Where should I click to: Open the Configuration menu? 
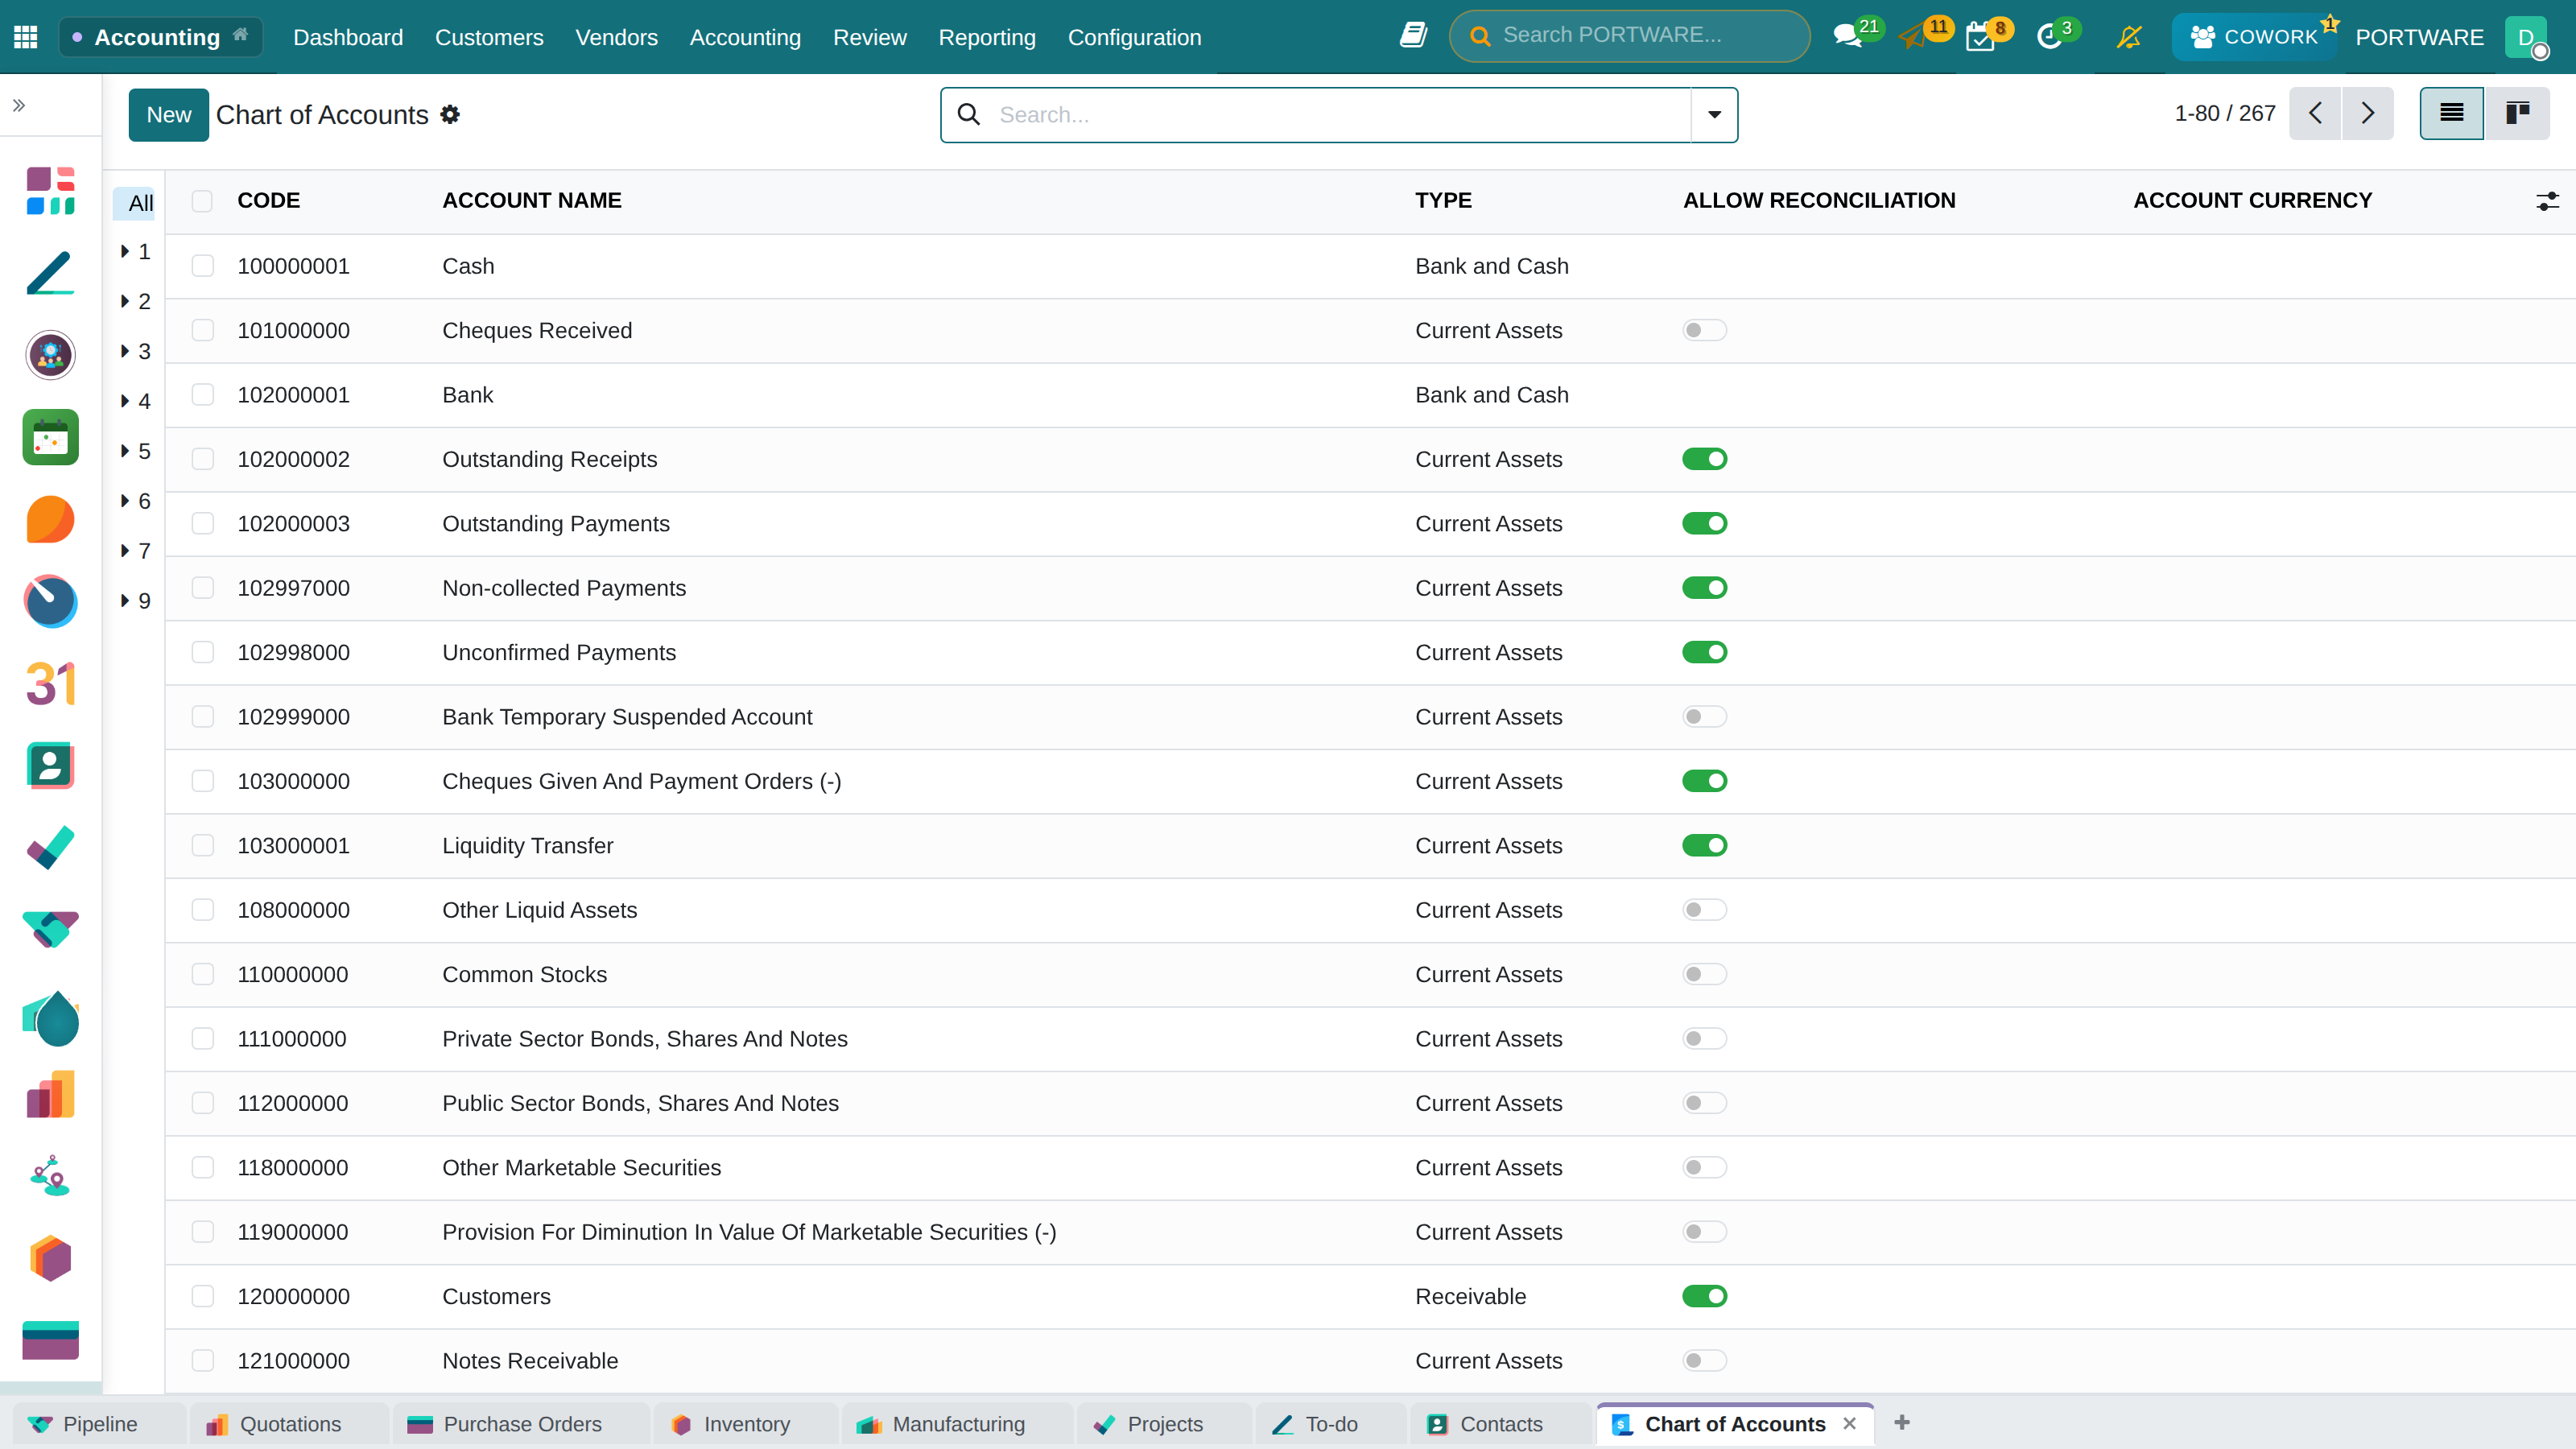[1134, 37]
